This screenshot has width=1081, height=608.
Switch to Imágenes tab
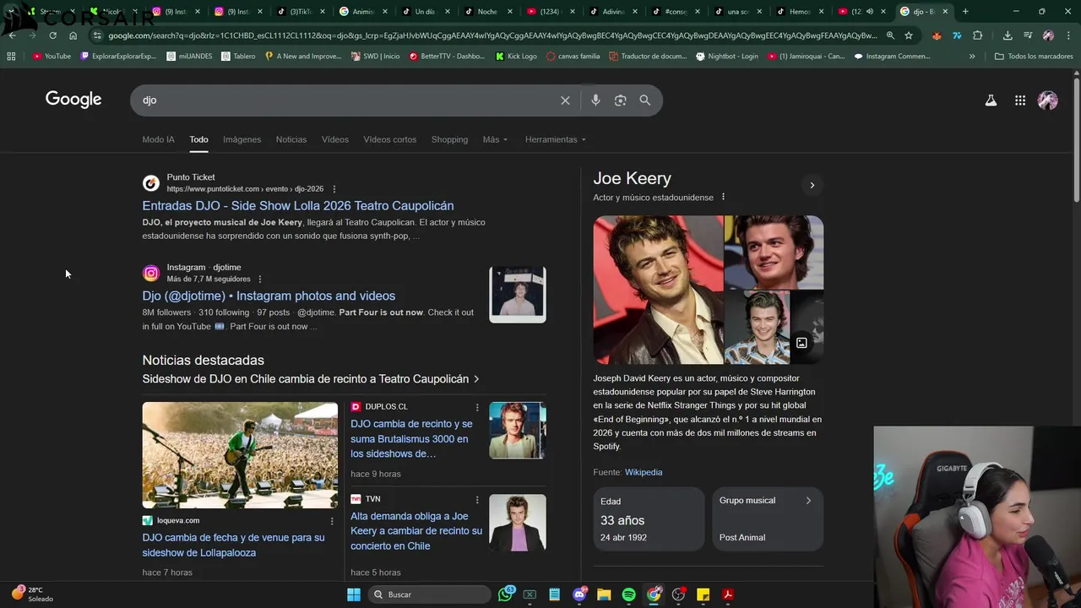coord(242,139)
